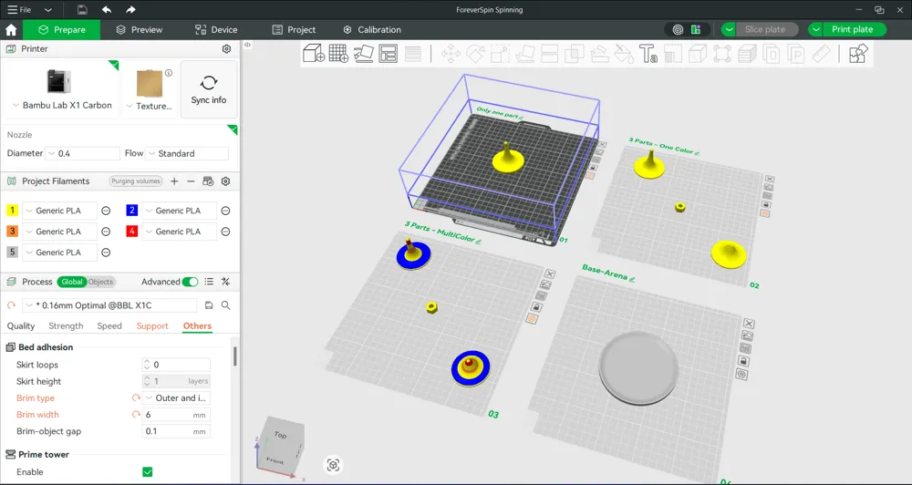Remove objects from plate 03 with X icon
The height and width of the screenshot is (485, 912).
point(550,273)
